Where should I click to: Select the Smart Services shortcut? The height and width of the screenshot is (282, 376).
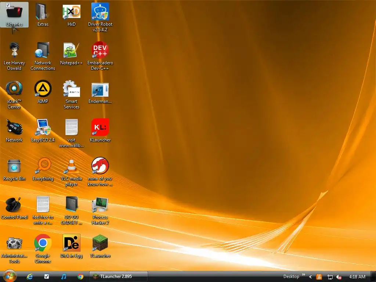pyautogui.click(x=72, y=95)
